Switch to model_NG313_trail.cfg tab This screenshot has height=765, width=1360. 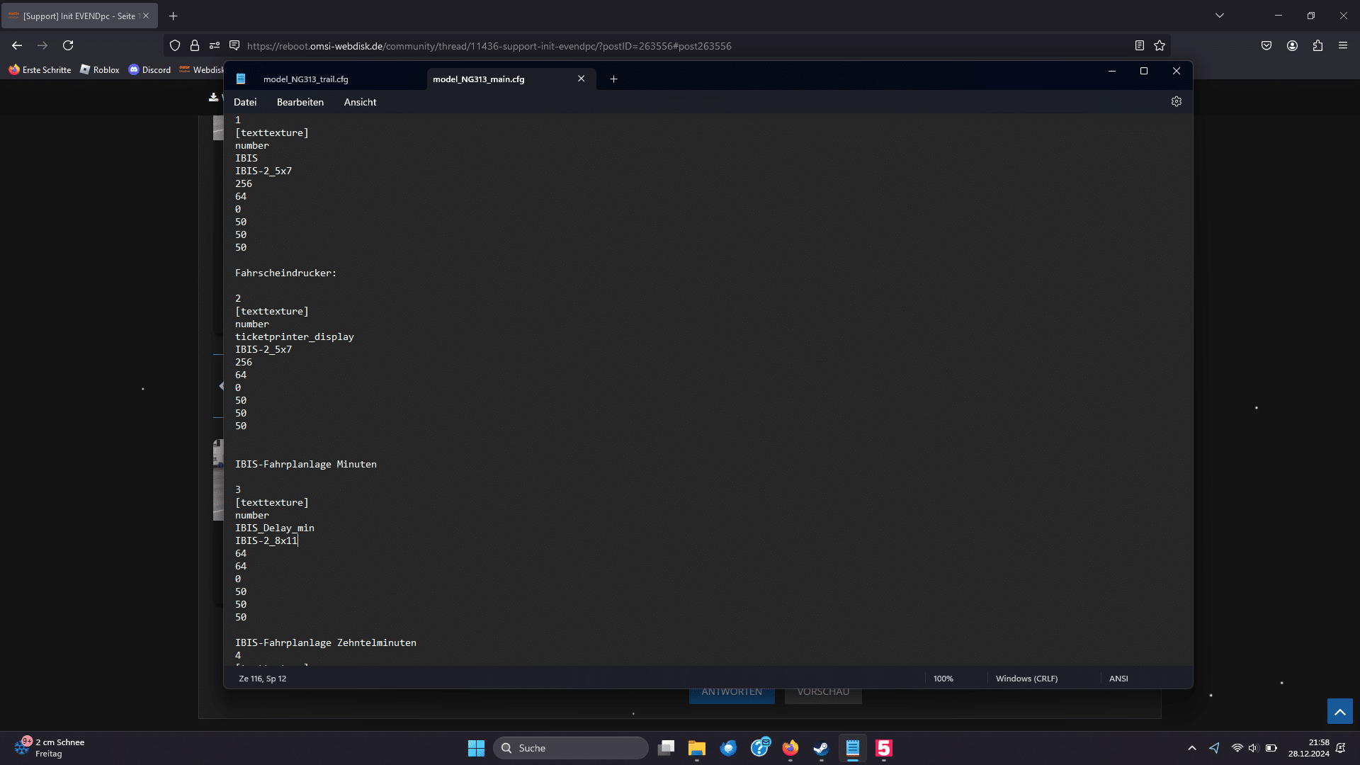tap(306, 79)
